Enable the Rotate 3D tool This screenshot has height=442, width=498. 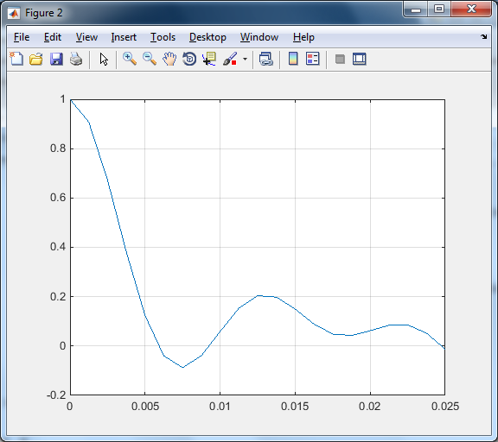tap(189, 59)
